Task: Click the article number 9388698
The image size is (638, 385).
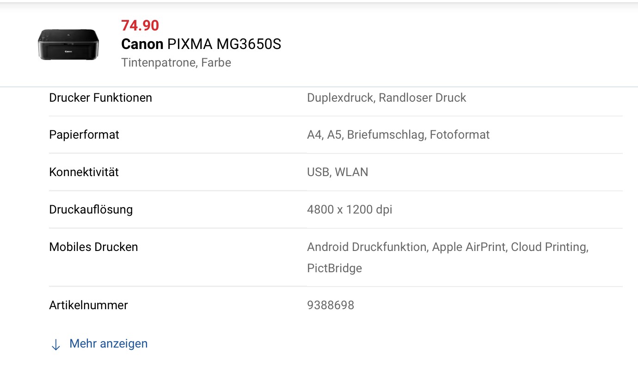Action: (331, 306)
